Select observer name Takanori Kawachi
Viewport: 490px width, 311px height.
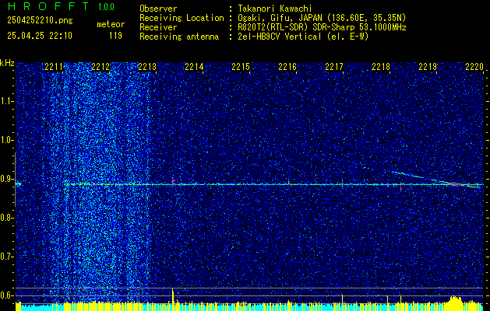coord(274,9)
